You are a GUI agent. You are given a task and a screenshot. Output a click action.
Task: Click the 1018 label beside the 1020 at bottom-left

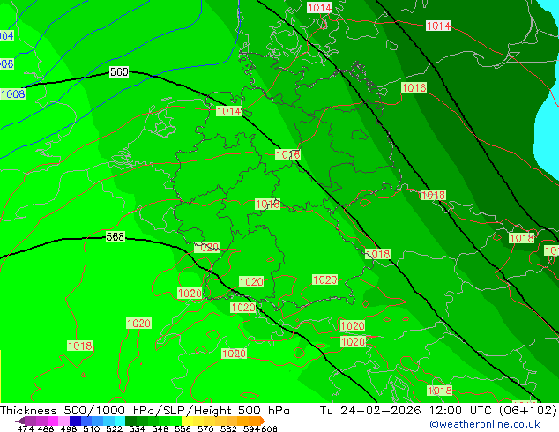[x=80, y=346]
